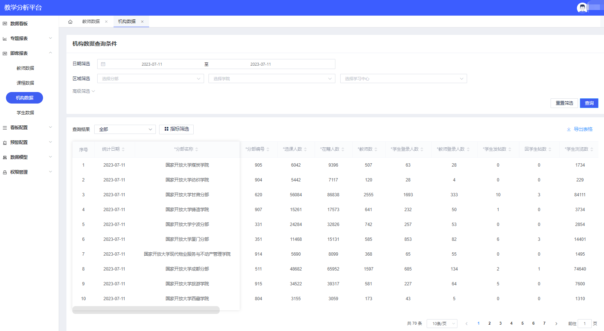Click the calendar icon in date filter
The image size is (604, 331).
click(x=103, y=64)
